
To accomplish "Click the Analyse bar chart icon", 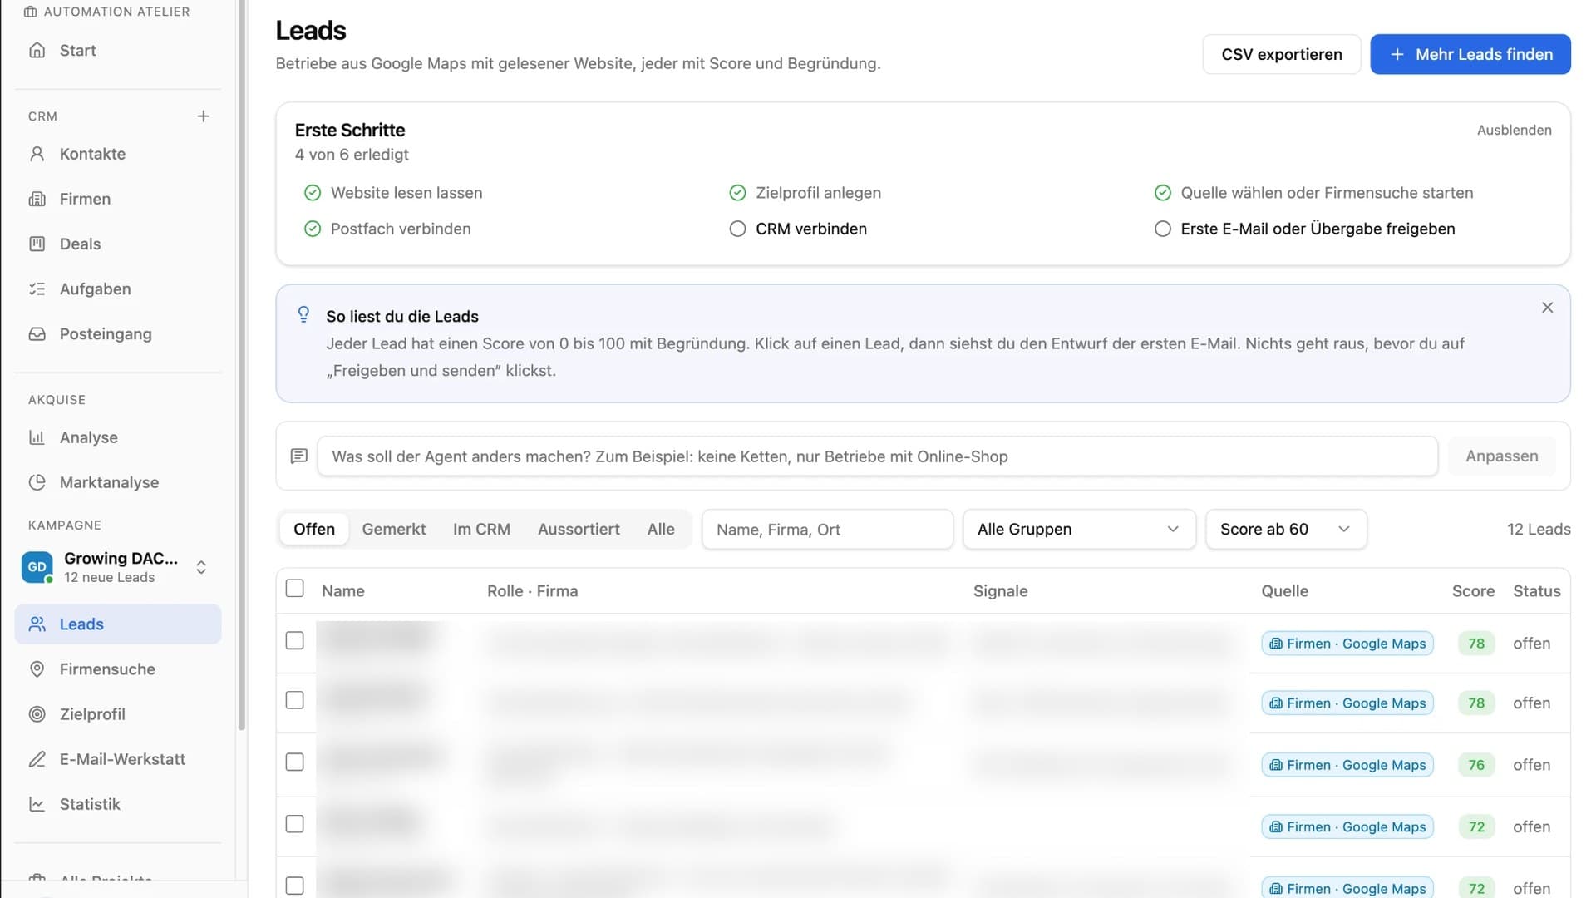I will [x=37, y=437].
